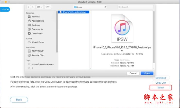Click the ipsw file icon in list
180x108 pixels.
(60, 12)
